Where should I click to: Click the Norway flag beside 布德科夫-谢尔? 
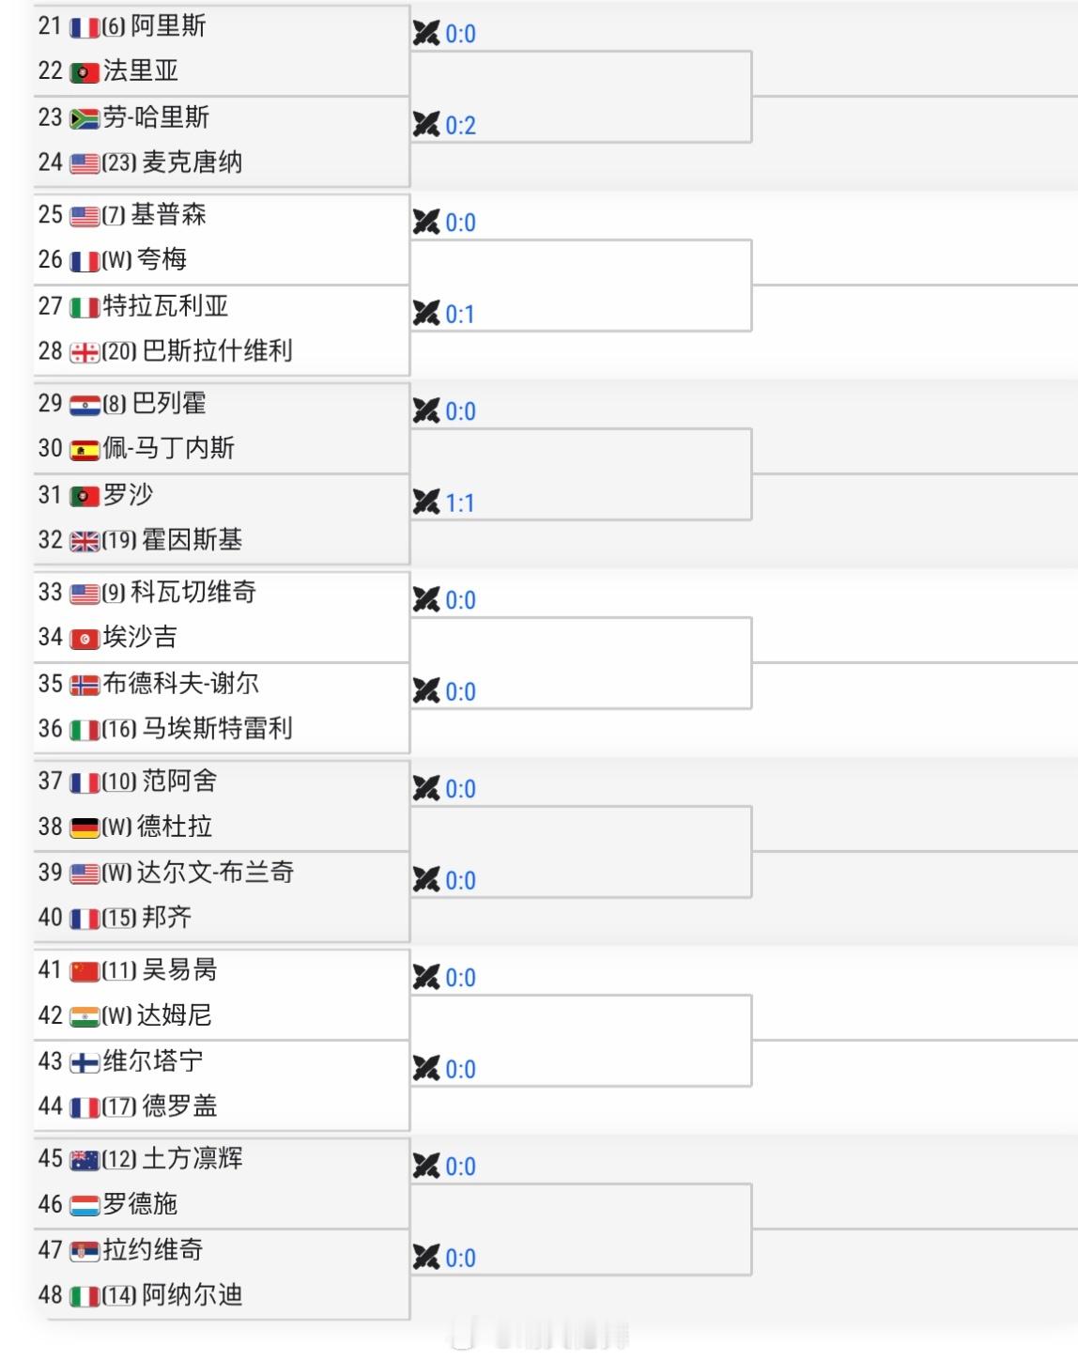coord(85,685)
